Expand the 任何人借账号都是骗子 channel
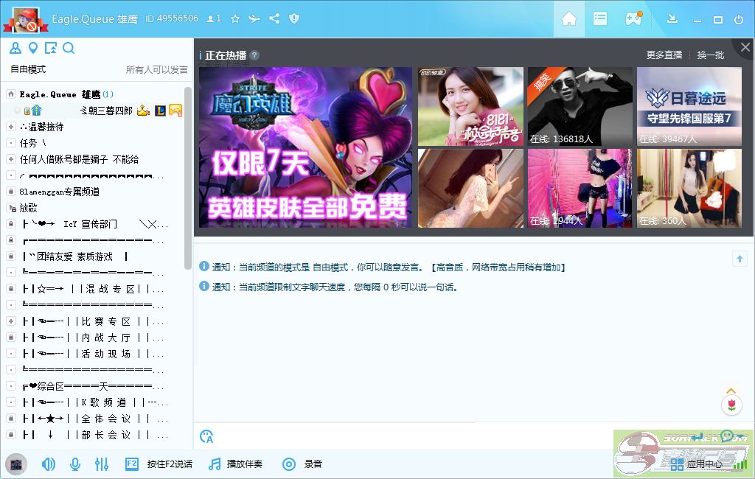 point(10,159)
